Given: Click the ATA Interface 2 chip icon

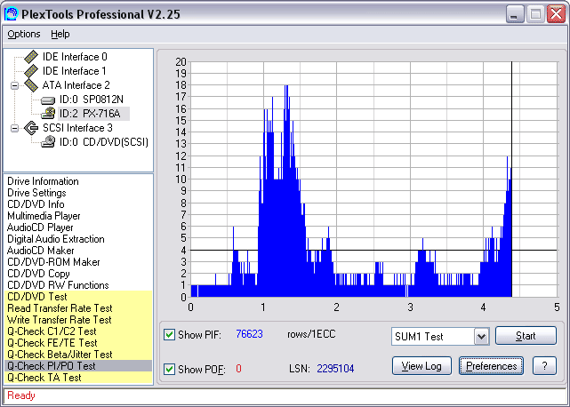Looking at the screenshot, I should coord(31,85).
